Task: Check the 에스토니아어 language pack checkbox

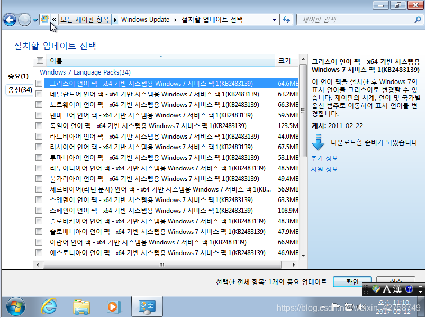Action: click(x=39, y=253)
